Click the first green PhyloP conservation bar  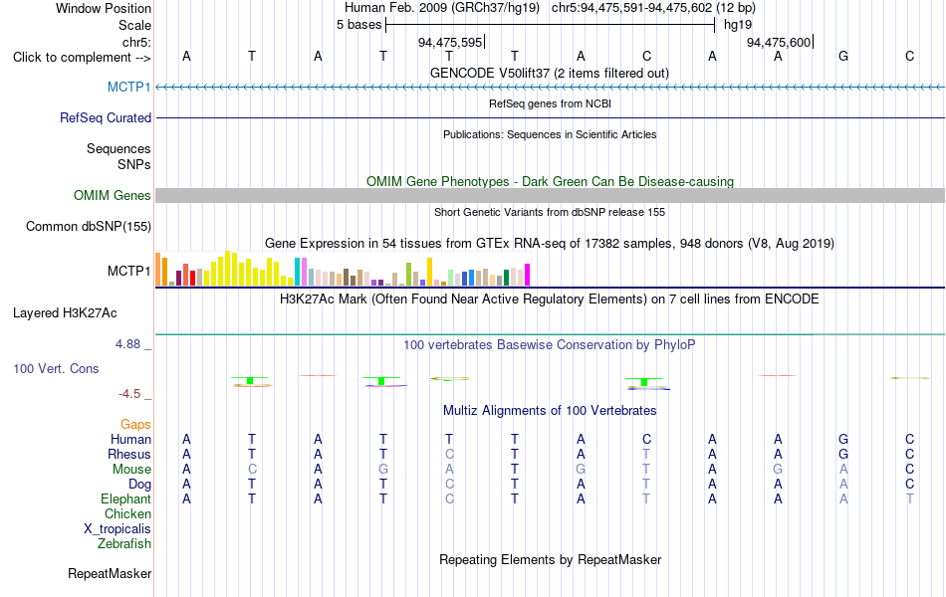250,380
